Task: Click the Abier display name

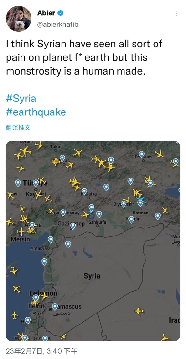Action: click(46, 13)
